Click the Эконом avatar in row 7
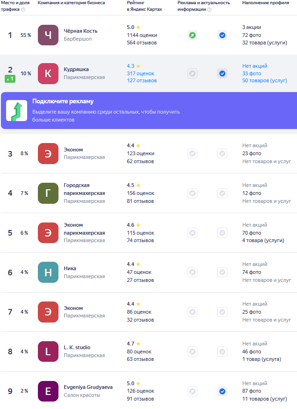Viewport: 297px width, 409px height. 48,312
